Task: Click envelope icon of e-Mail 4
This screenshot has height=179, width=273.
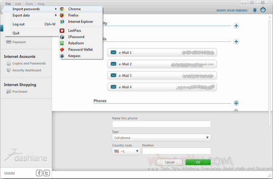Action: [x=113, y=87]
